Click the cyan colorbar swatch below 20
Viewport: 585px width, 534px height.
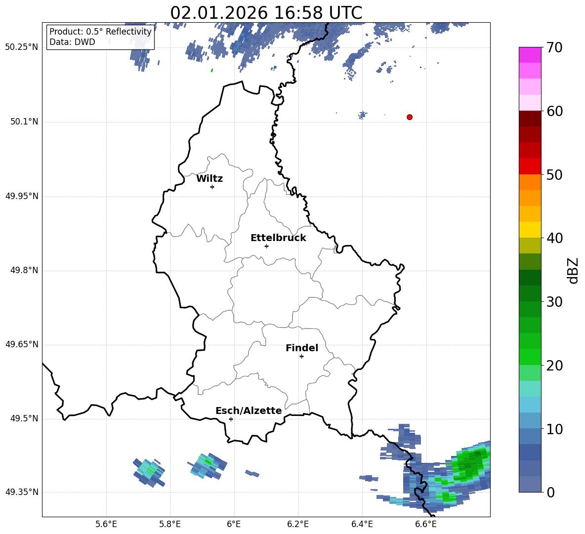click(x=530, y=389)
